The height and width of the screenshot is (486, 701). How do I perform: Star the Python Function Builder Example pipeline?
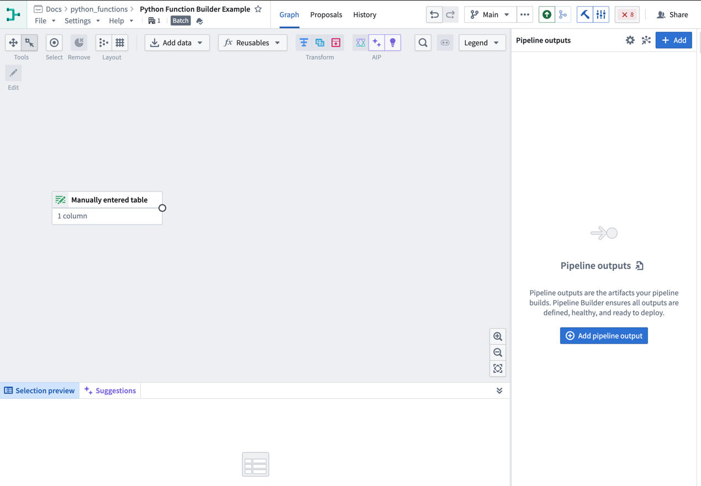pyautogui.click(x=258, y=9)
